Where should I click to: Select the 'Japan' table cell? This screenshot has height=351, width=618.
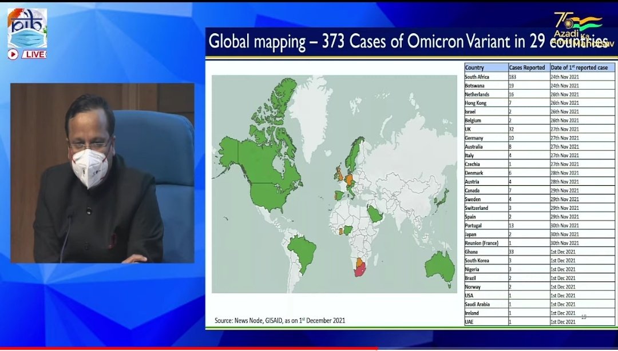coord(486,234)
